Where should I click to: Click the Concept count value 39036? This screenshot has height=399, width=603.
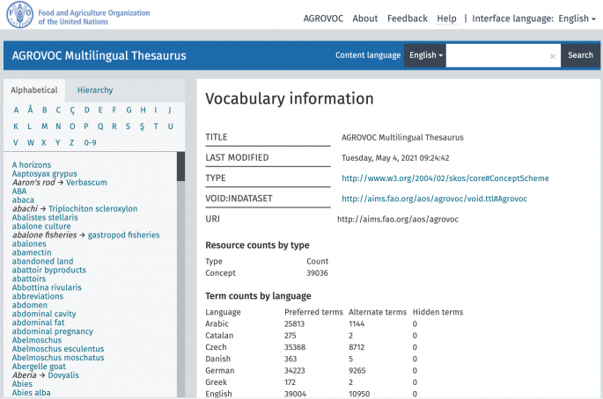click(317, 273)
